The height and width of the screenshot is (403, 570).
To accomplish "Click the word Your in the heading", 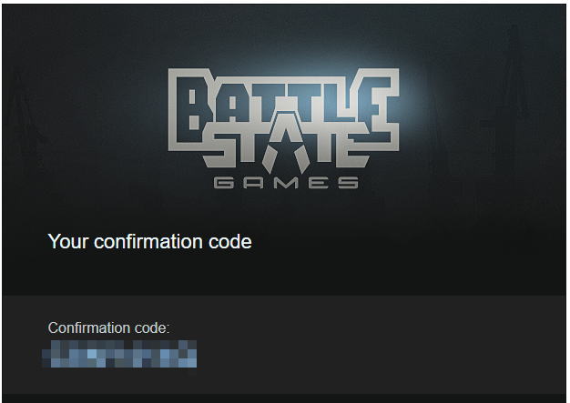I will click(68, 242).
